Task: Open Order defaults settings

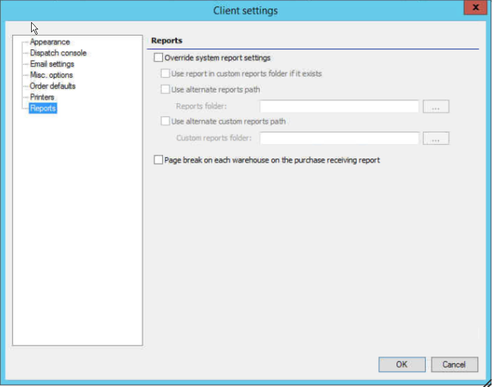Action: point(53,86)
